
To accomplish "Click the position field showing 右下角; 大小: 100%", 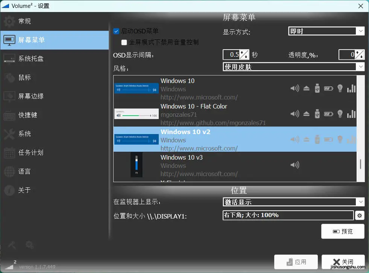I will (288, 215).
